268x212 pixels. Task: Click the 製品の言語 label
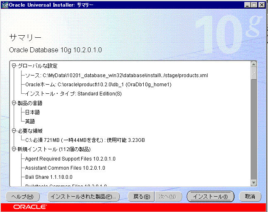pyautogui.click(x=30, y=103)
